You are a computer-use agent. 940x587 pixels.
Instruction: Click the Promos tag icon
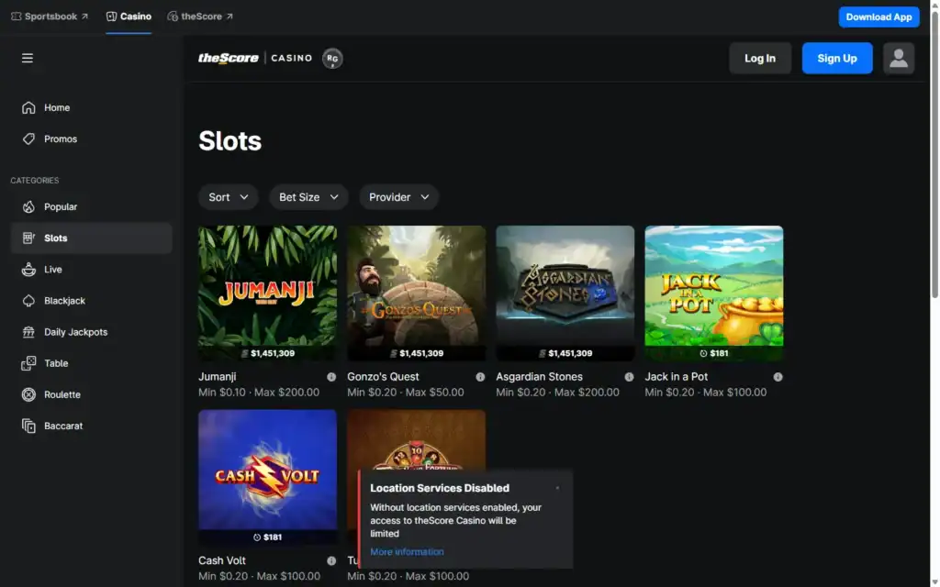(x=28, y=139)
